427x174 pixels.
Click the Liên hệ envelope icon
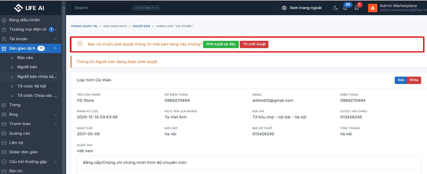point(4,143)
